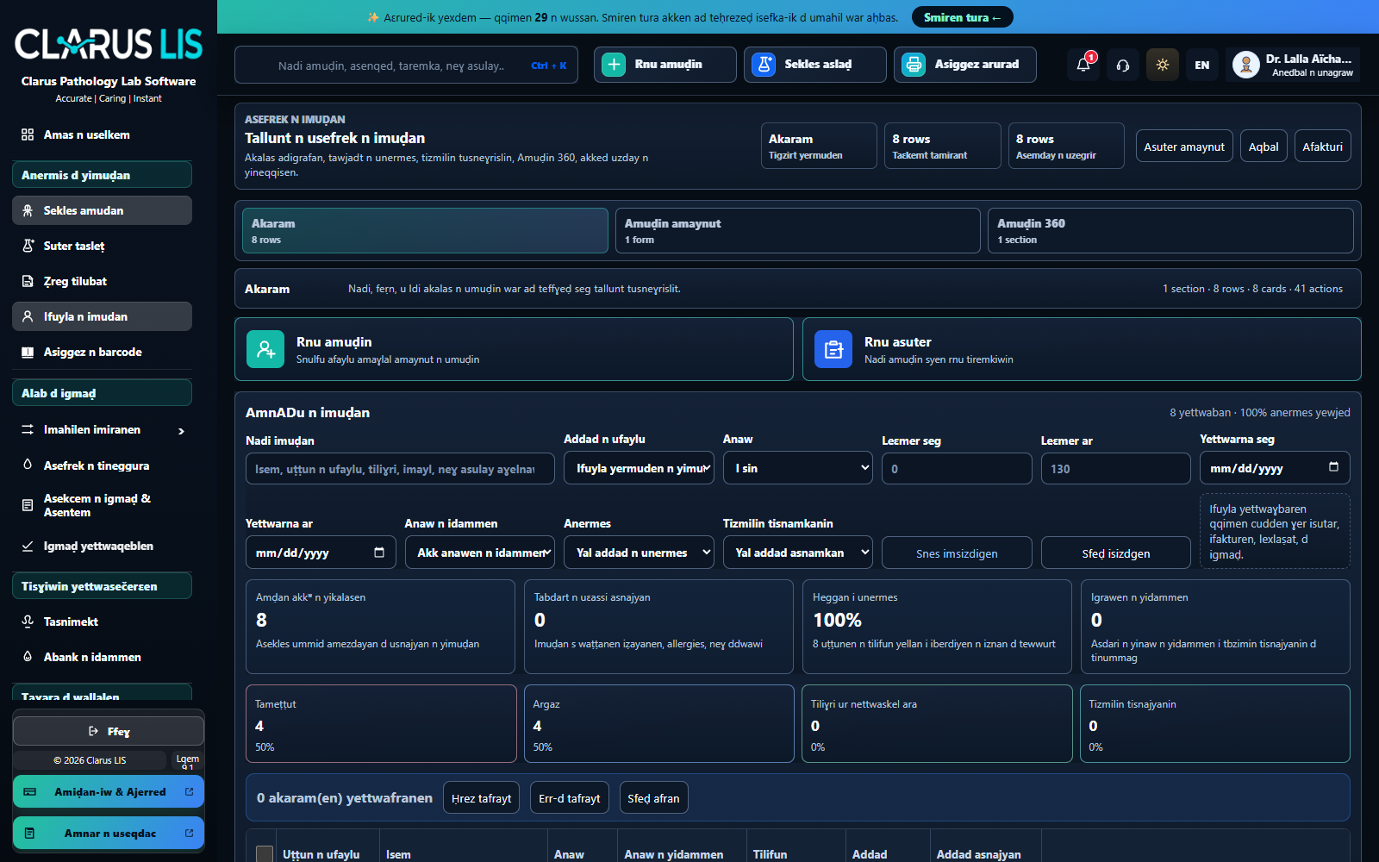The height and width of the screenshot is (862, 1379).
Task: Click the Ḥrez tafrayt button
Action: point(481,798)
